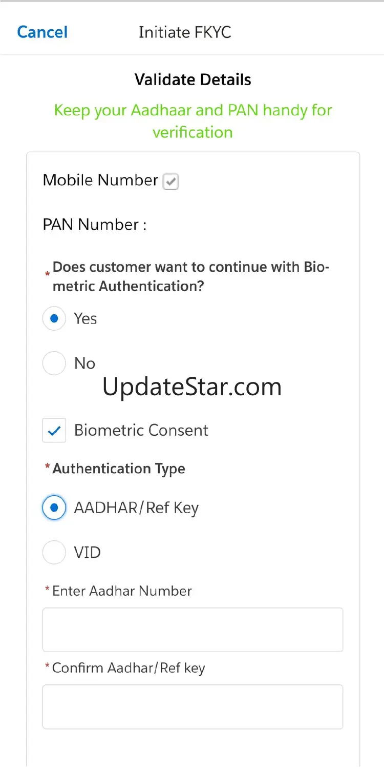Screen dimensions: 384x769
Task: Click the Initiate FKYC title
Action: [x=185, y=32]
